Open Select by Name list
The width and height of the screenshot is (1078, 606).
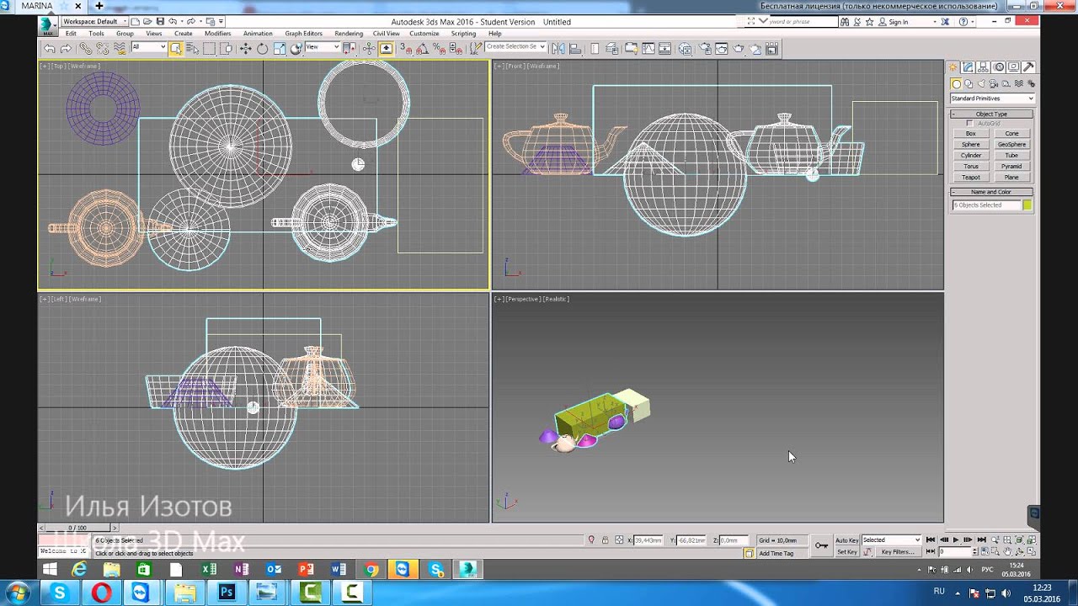click(x=192, y=48)
